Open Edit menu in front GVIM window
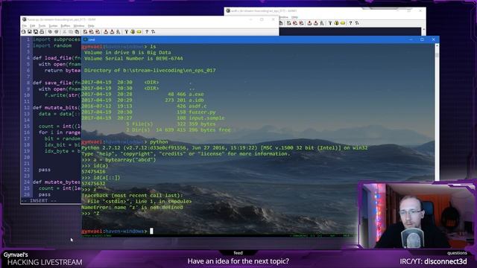The height and width of the screenshot is (268, 477). (x=33, y=26)
